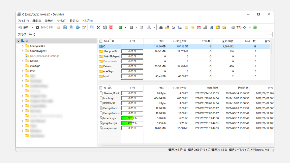The height and width of the screenshot is (163, 290).
Task: Open the address bar dropdown arrow
Action: [x=270, y=34]
